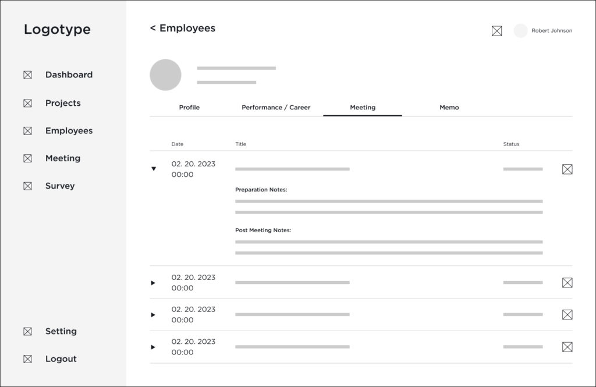Switch to the Profile tab
Image resolution: width=596 pixels, height=387 pixels.
pyautogui.click(x=189, y=108)
